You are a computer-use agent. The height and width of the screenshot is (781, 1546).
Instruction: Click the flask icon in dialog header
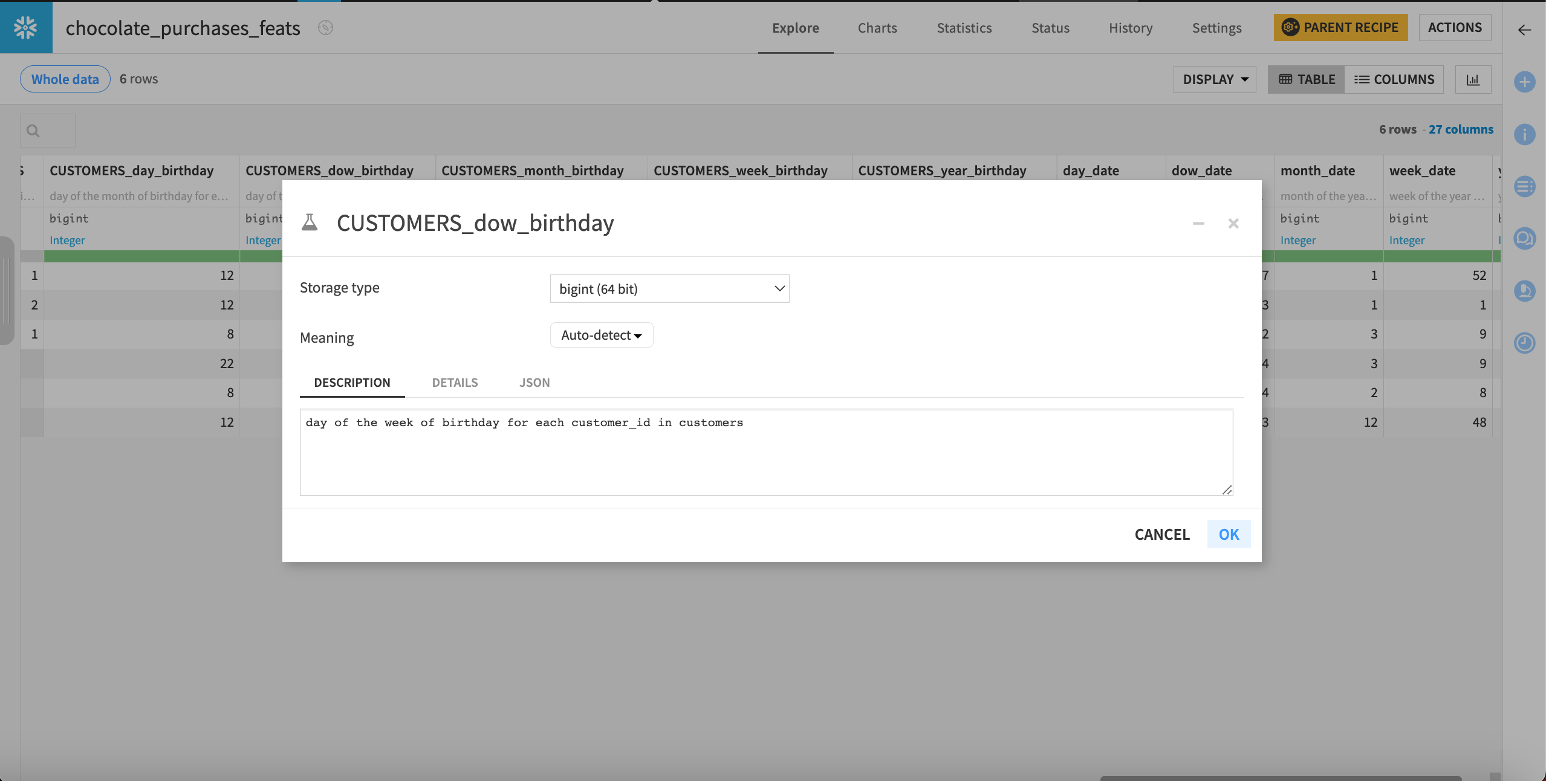(x=310, y=222)
